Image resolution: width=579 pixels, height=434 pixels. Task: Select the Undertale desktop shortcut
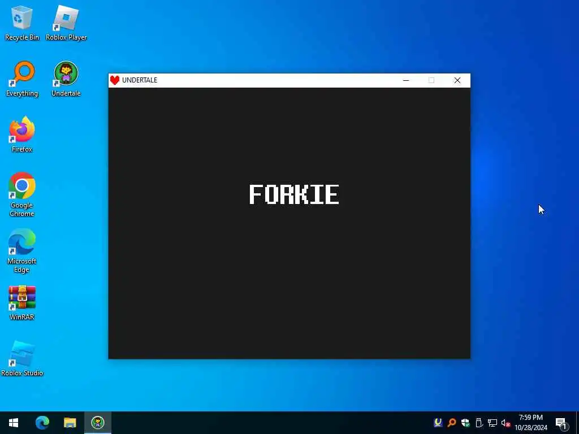coord(66,79)
